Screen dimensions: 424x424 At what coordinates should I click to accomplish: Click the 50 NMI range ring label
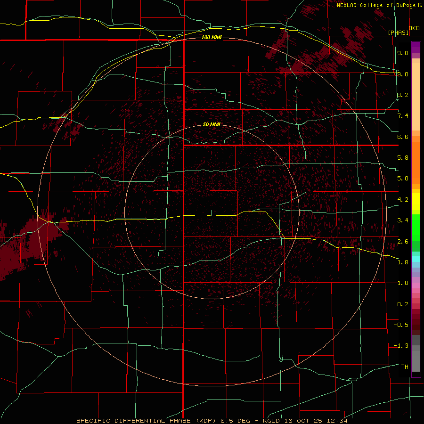(212, 124)
